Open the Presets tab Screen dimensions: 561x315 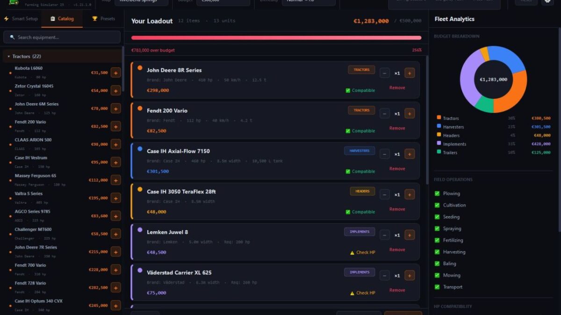103,19
